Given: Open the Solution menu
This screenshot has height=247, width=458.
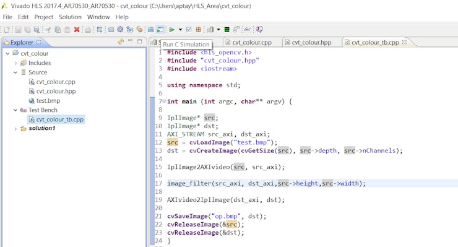Looking at the screenshot, I should tap(70, 17).
